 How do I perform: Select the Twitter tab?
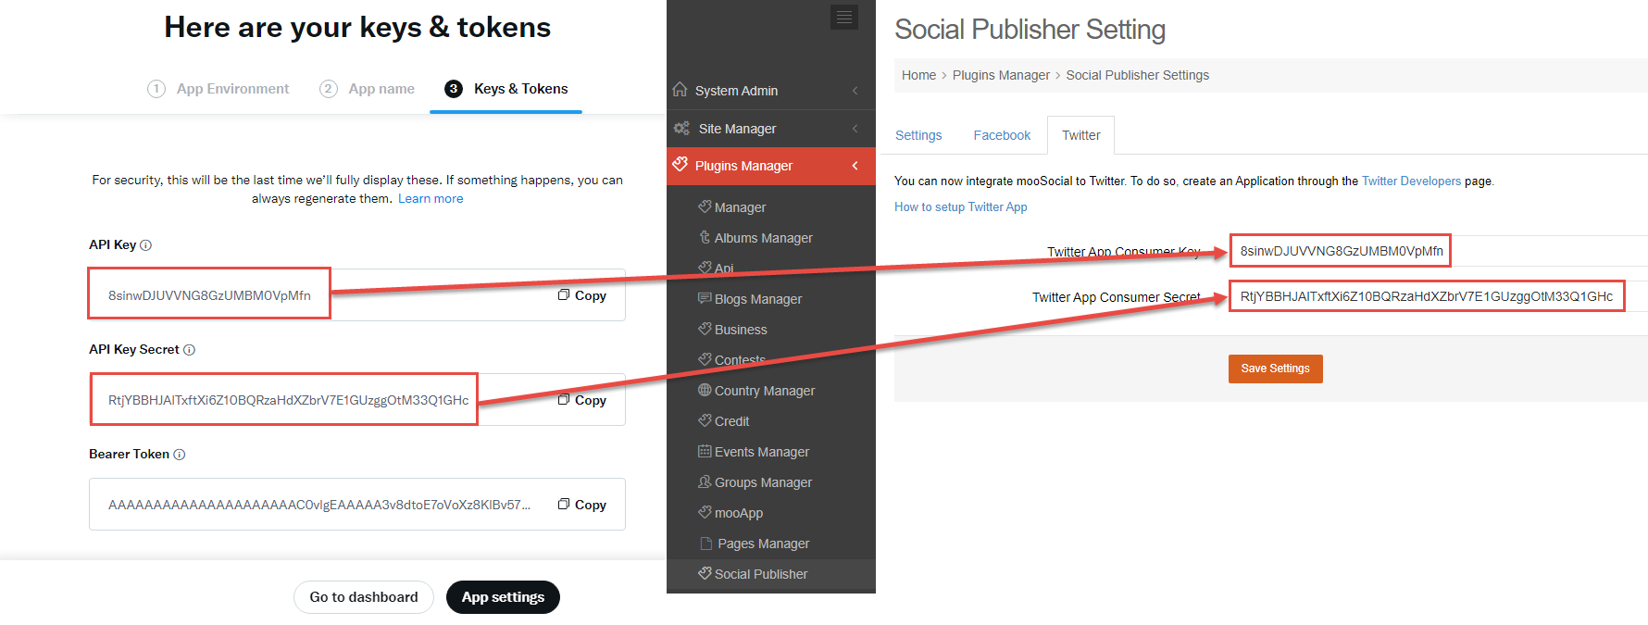[1080, 135]
